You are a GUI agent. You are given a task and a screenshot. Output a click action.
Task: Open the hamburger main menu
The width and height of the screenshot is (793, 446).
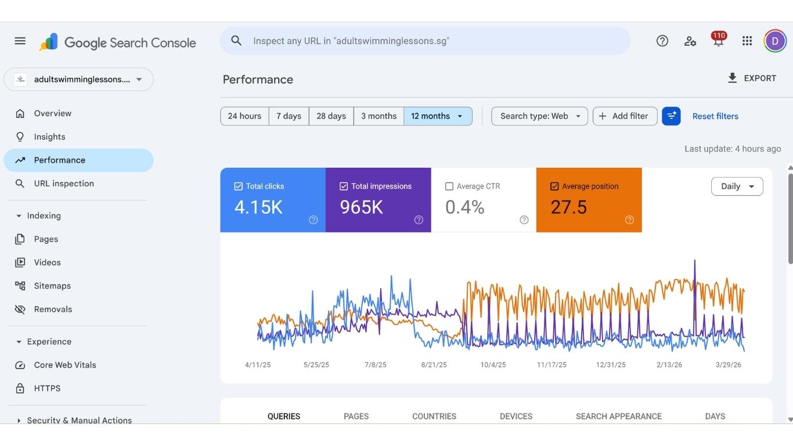coord(20,41)
